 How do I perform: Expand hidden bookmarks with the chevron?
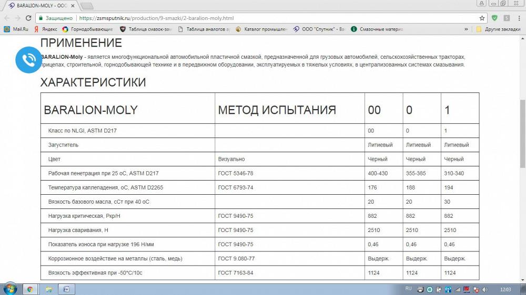pyautogui.click(x=466, y=29)
